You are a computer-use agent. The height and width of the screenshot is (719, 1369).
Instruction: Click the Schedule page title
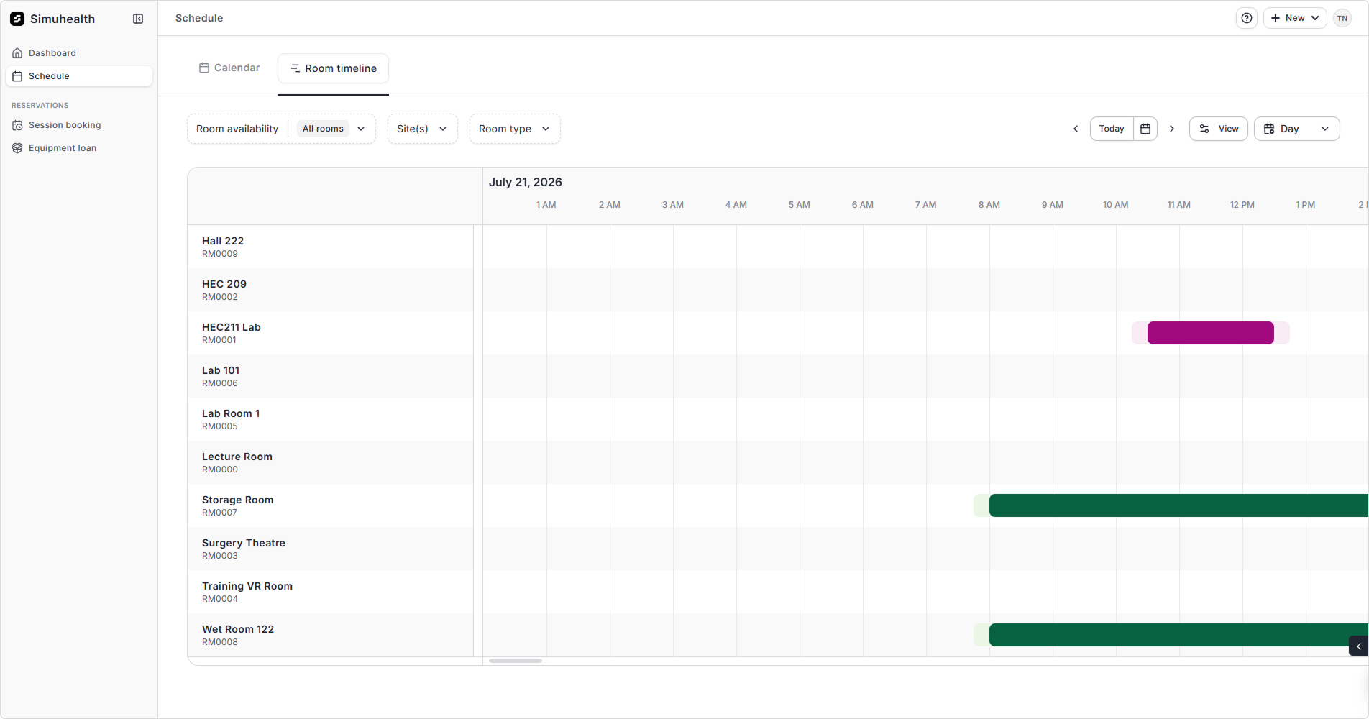pyautogui.click(x=199, y=18)
